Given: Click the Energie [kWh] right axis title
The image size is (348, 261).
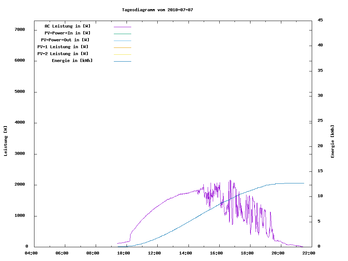Looking at the screenshot, I should pos(332,141).
